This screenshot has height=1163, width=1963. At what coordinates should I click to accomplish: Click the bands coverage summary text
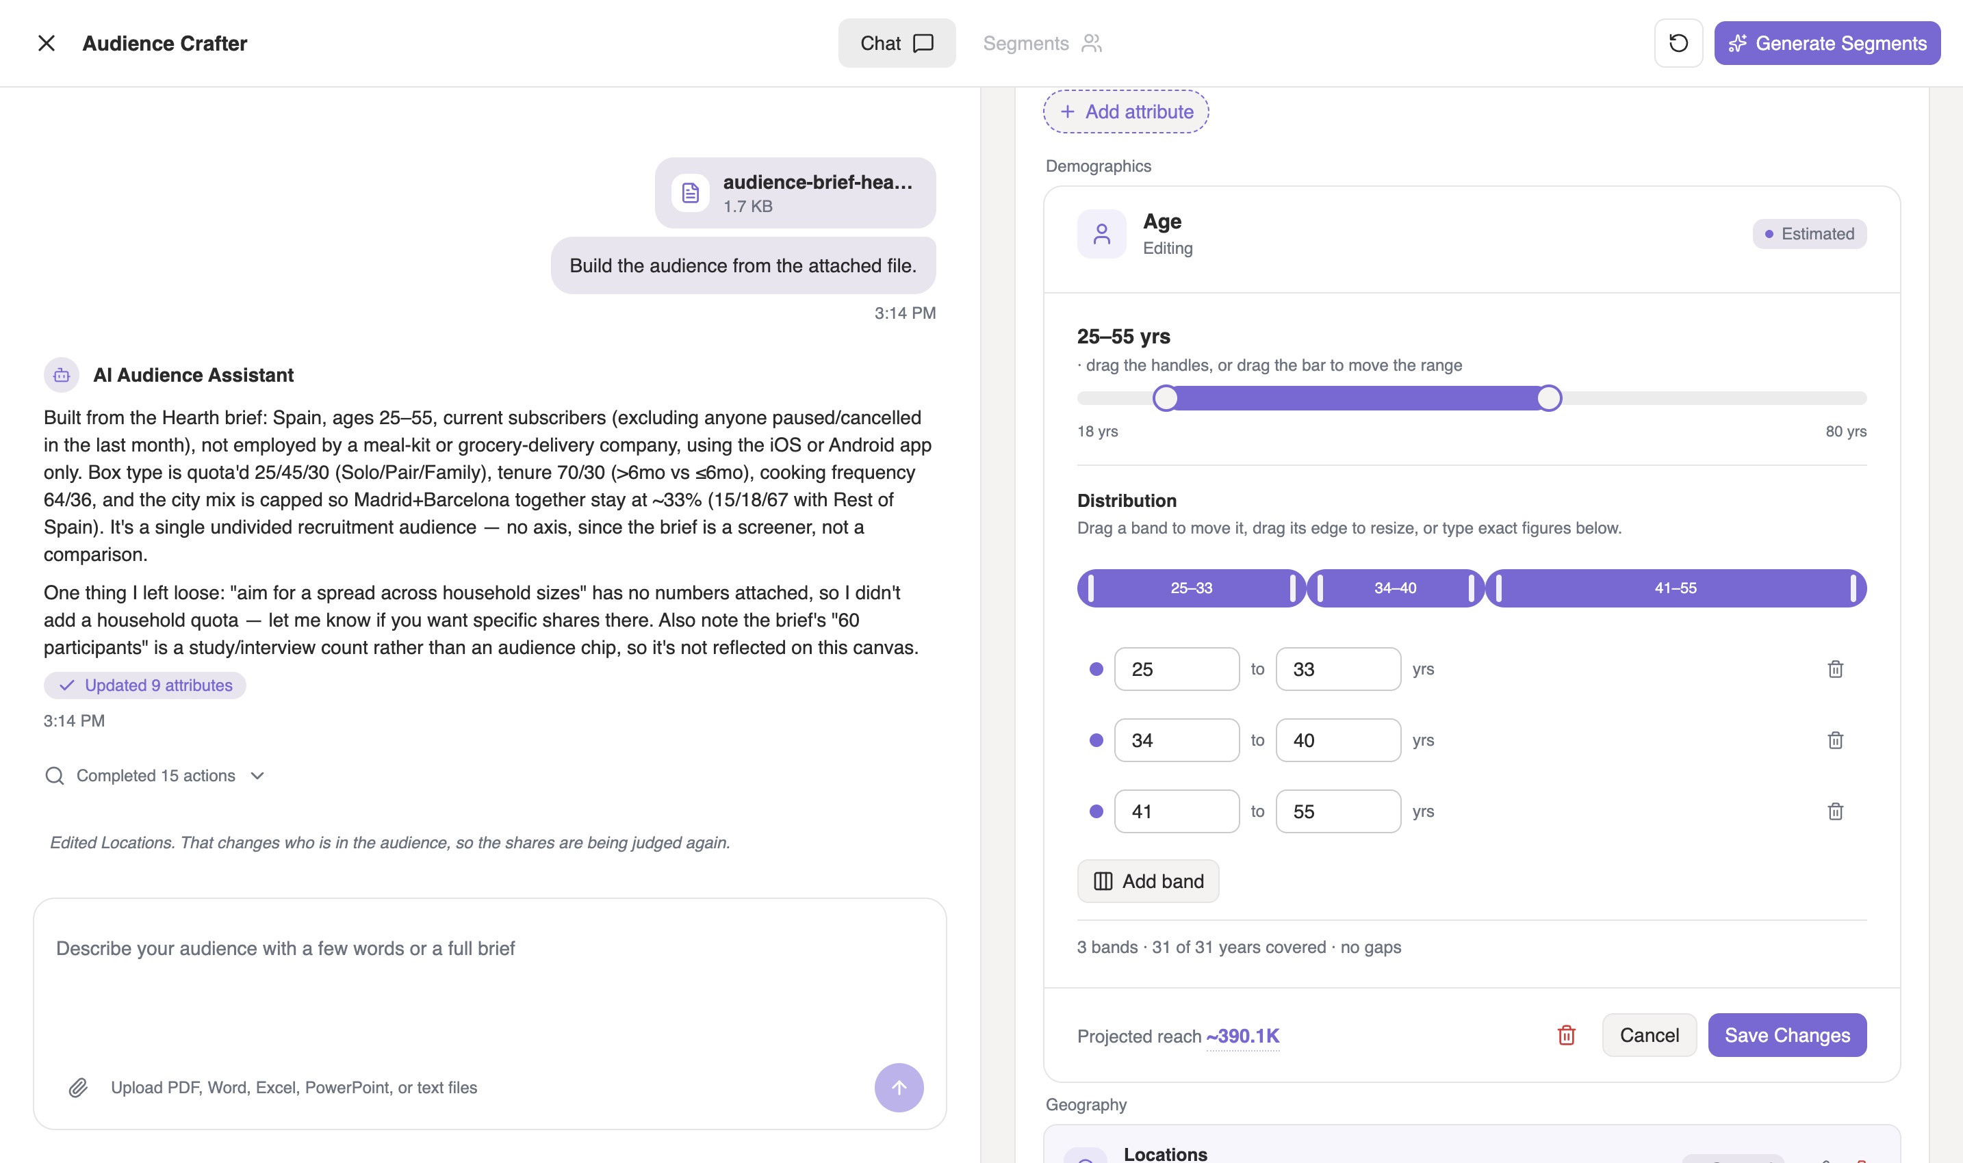pyautogui.click(x=1239, y=948)
